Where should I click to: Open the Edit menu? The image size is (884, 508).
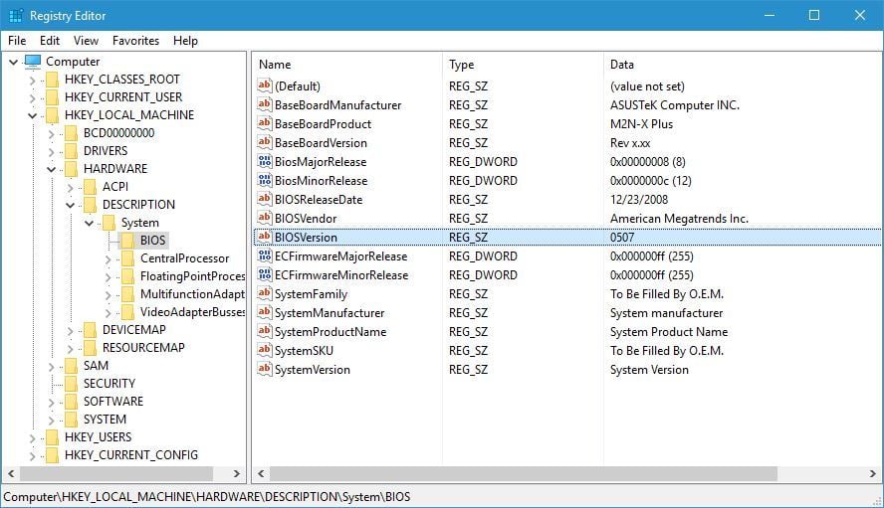(x=50, y=41)
